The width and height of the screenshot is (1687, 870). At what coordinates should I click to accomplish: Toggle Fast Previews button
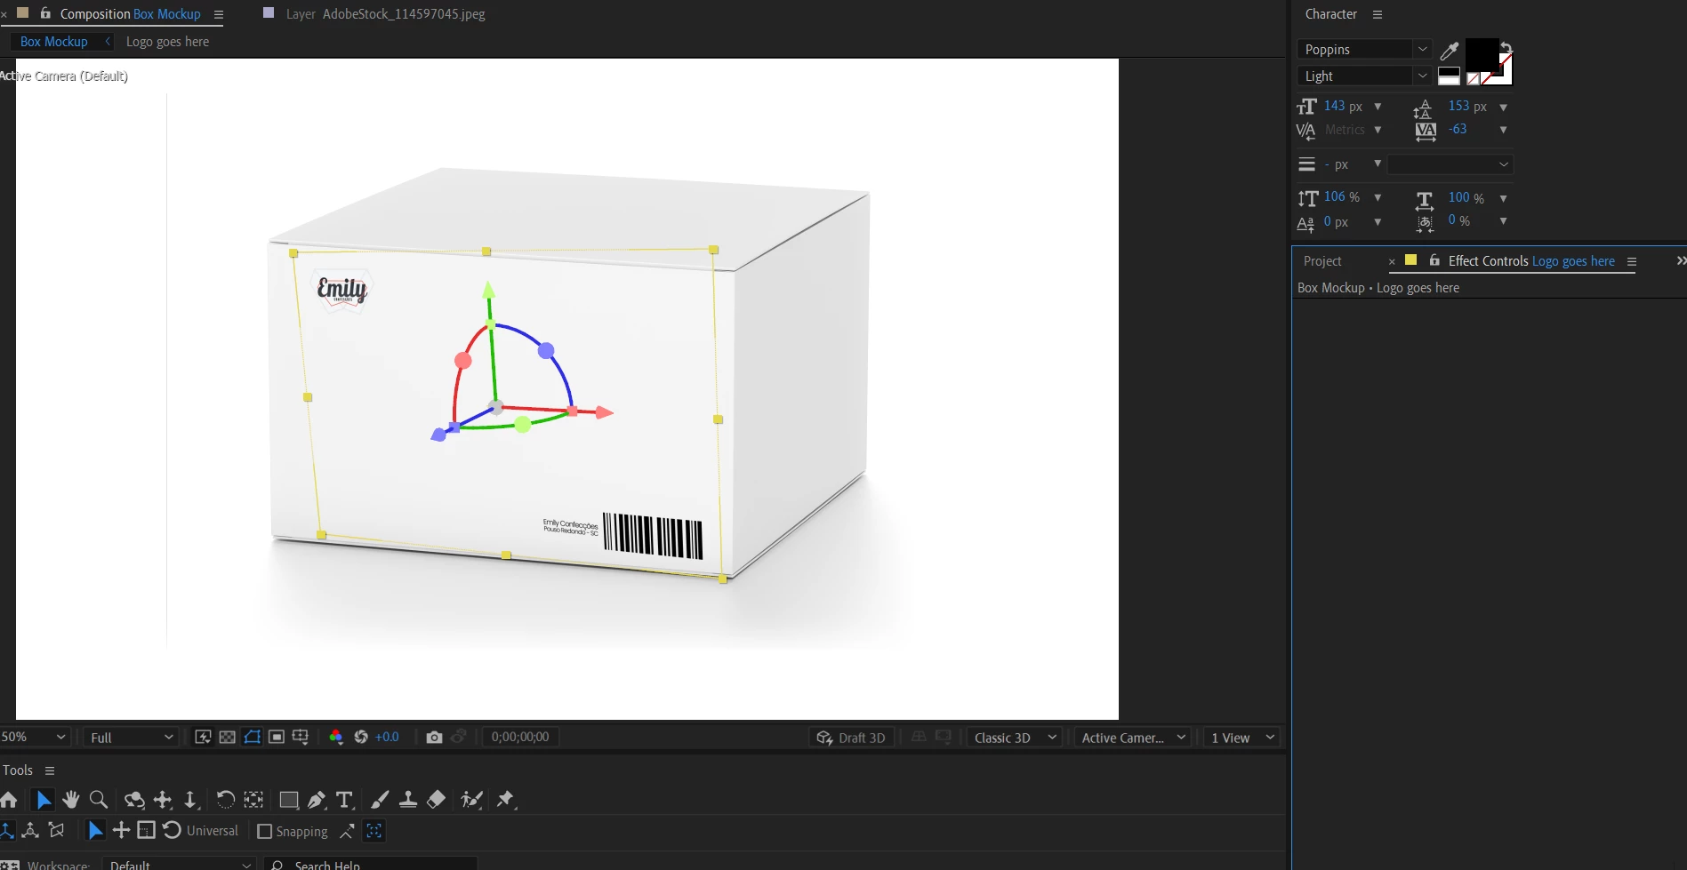[203, 738]
